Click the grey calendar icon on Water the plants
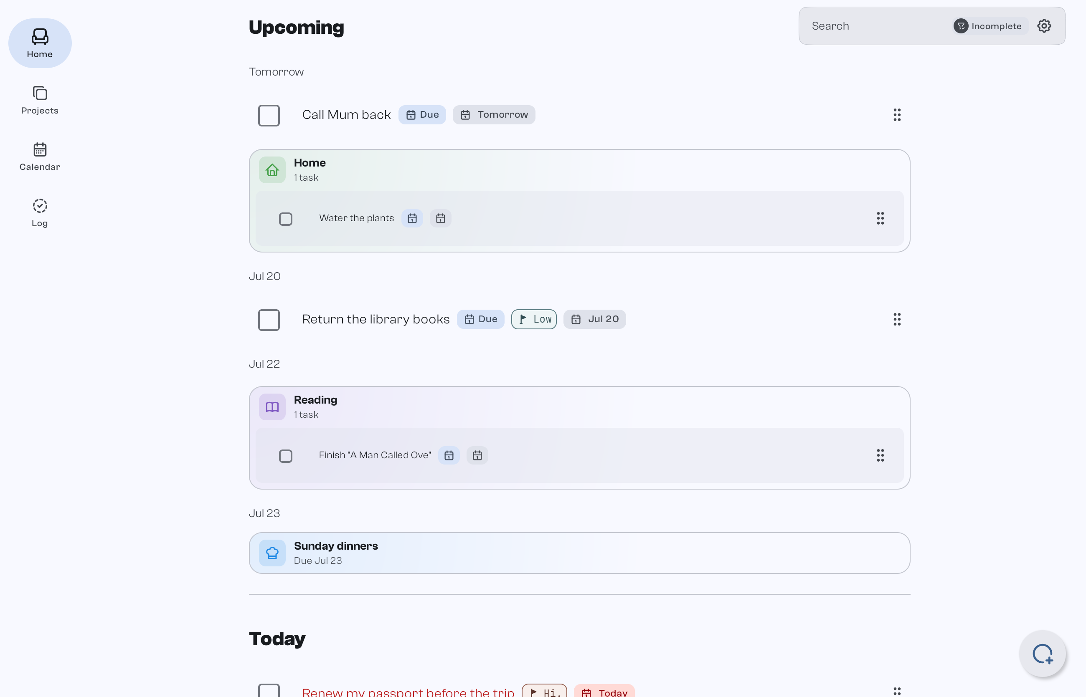This screenshot has width=1086, height=697. (441, 219)
